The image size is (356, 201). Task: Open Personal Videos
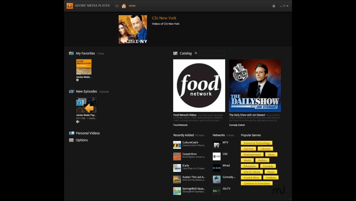click(88, 133)
